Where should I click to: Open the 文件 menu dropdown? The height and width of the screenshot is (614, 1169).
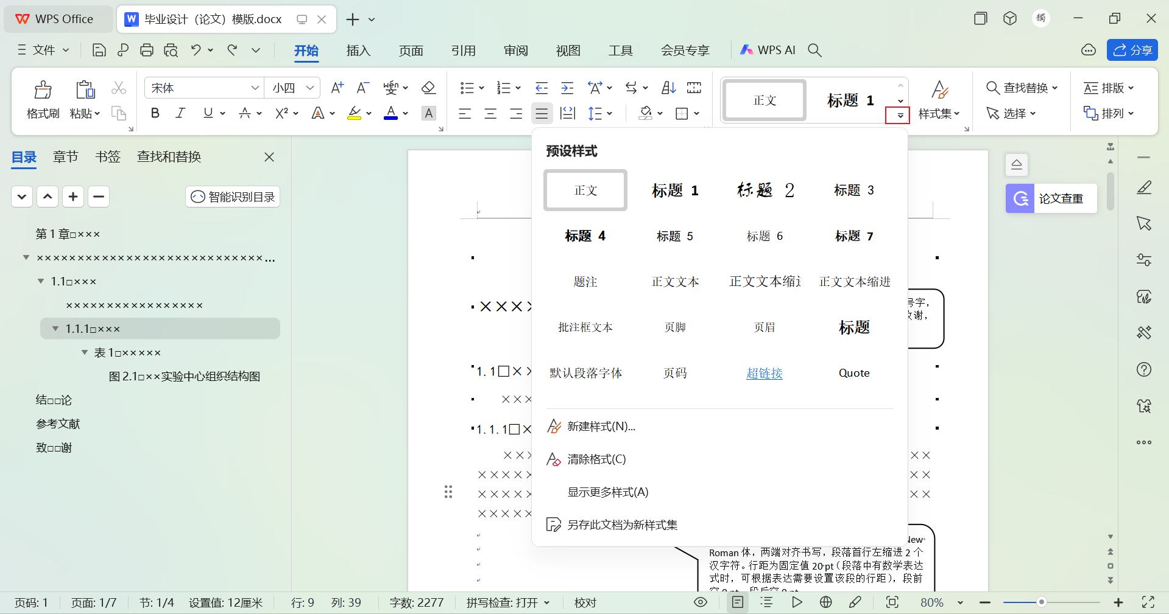[x=43, y=50]
